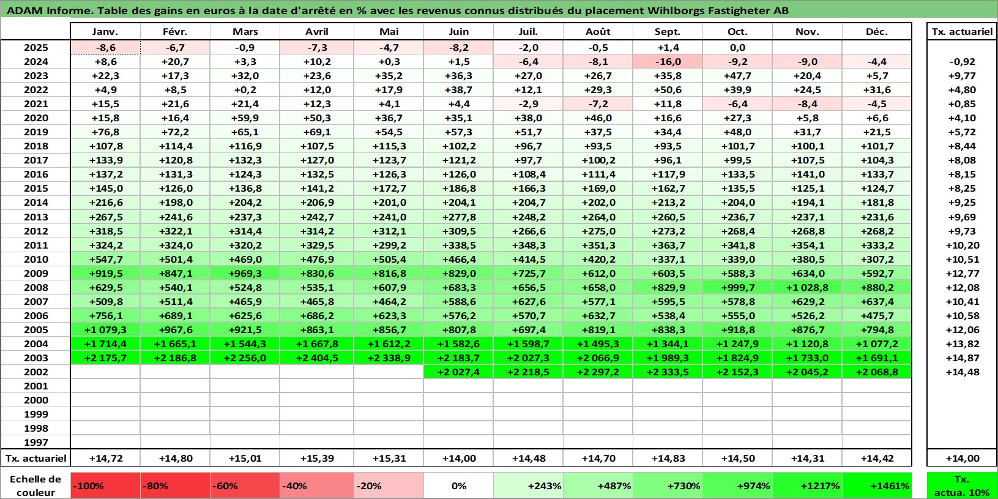Click the +14,87 actuarial rate for 2003

(x=962, y=358)
